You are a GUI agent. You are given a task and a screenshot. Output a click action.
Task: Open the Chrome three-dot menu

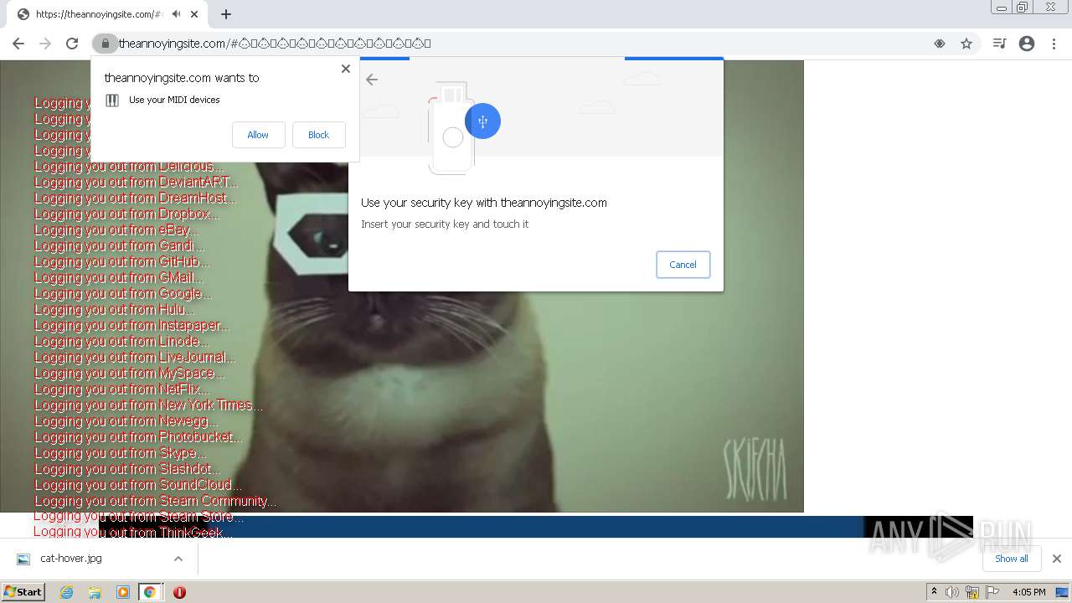(x=1054, y=44)
